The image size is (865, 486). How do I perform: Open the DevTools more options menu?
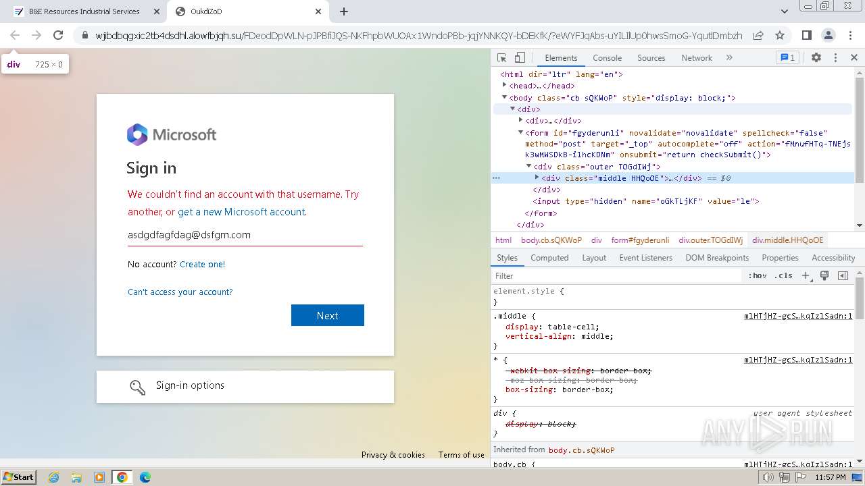click(x=835, y=58)
